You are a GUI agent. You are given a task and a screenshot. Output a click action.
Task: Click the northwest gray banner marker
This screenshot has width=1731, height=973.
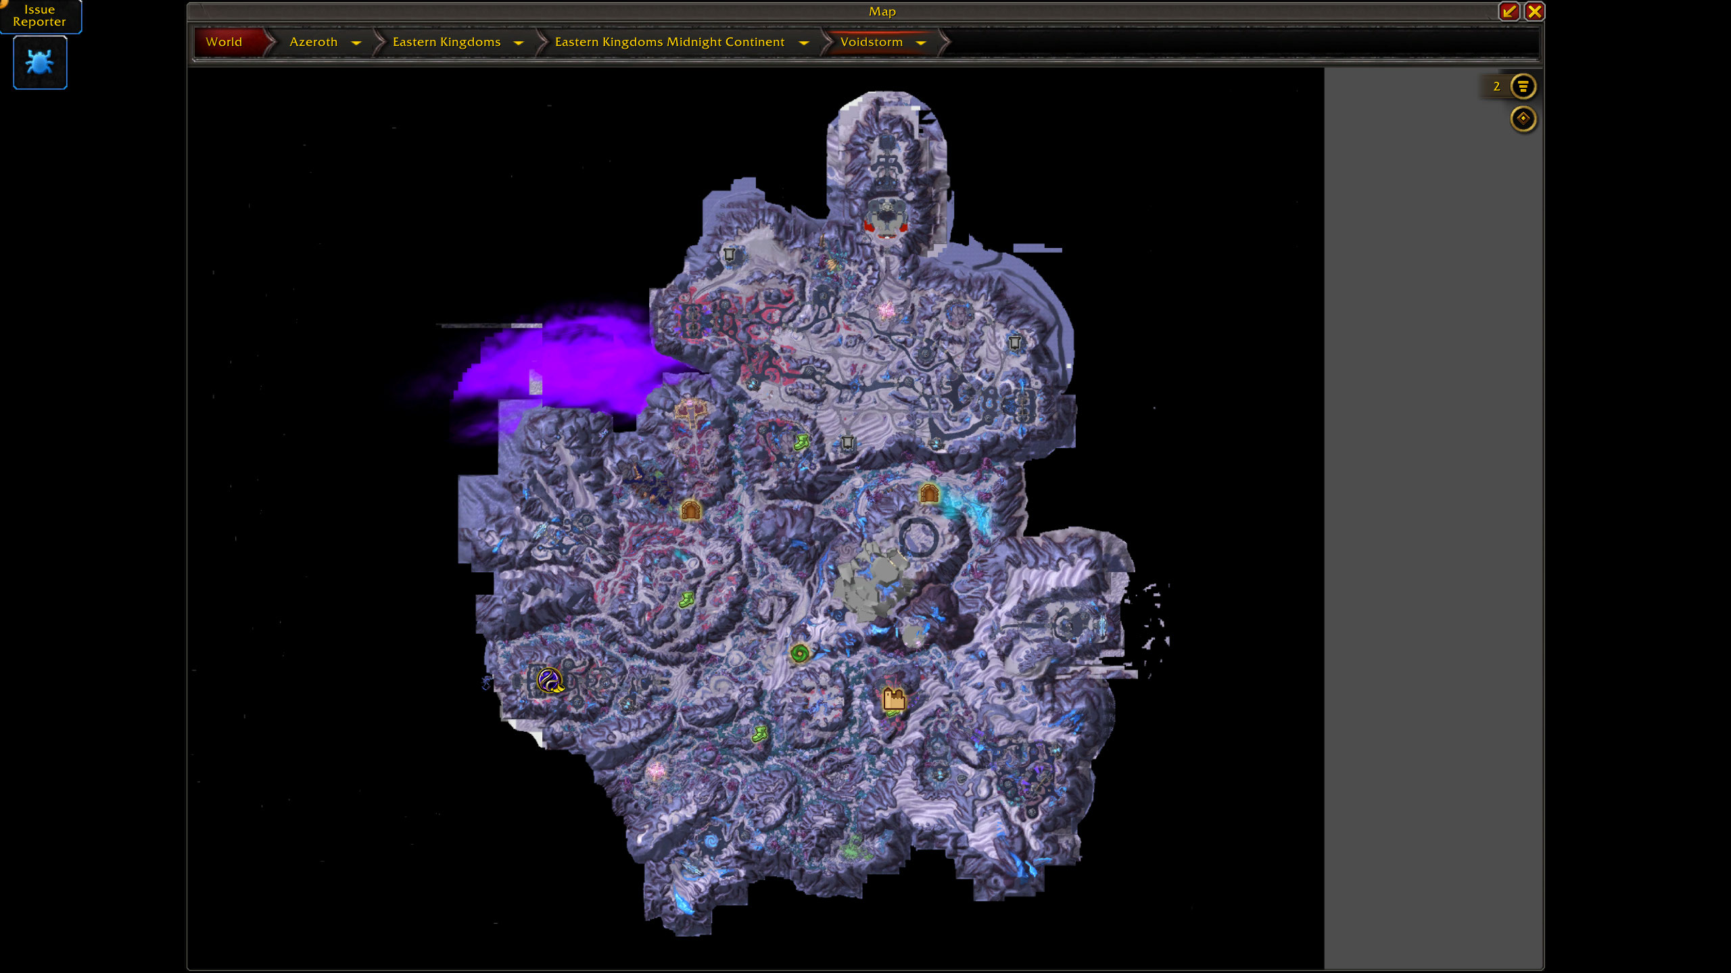(x=729, y=255)
